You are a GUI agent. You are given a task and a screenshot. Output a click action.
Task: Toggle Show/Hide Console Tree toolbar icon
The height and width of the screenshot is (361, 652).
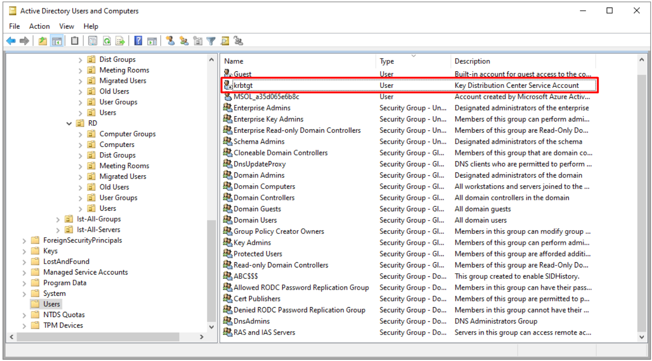(x=57, y=41)
